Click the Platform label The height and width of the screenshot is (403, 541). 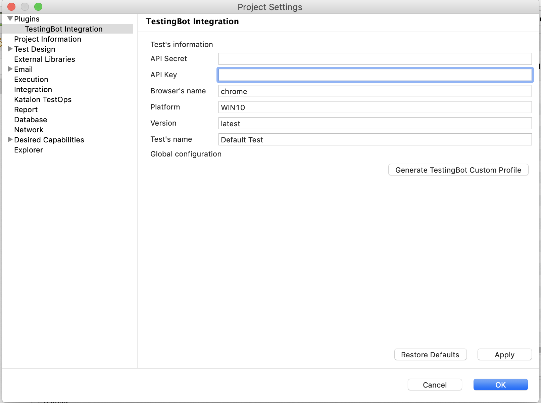click(165, 107)
